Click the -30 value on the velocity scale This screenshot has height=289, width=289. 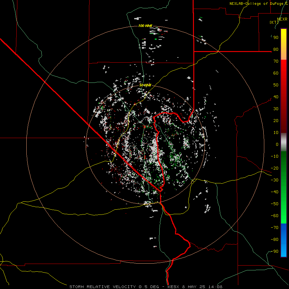[x=275, y=180]
